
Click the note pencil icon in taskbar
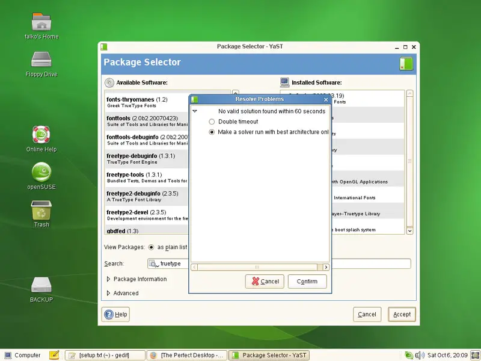54,355
